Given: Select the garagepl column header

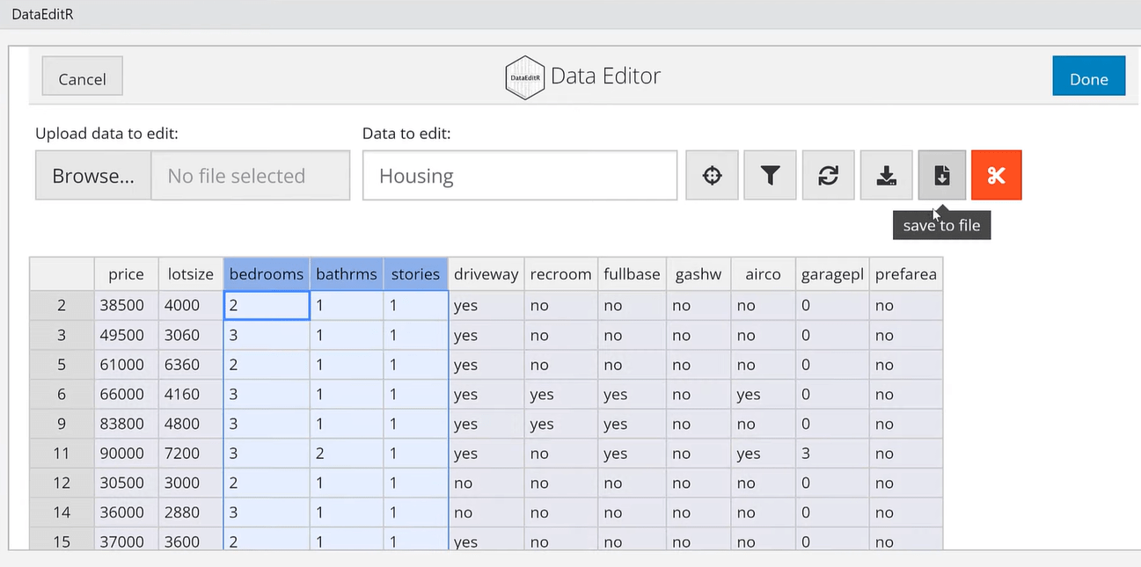Looking at the screenshot, I should [832, 274].
